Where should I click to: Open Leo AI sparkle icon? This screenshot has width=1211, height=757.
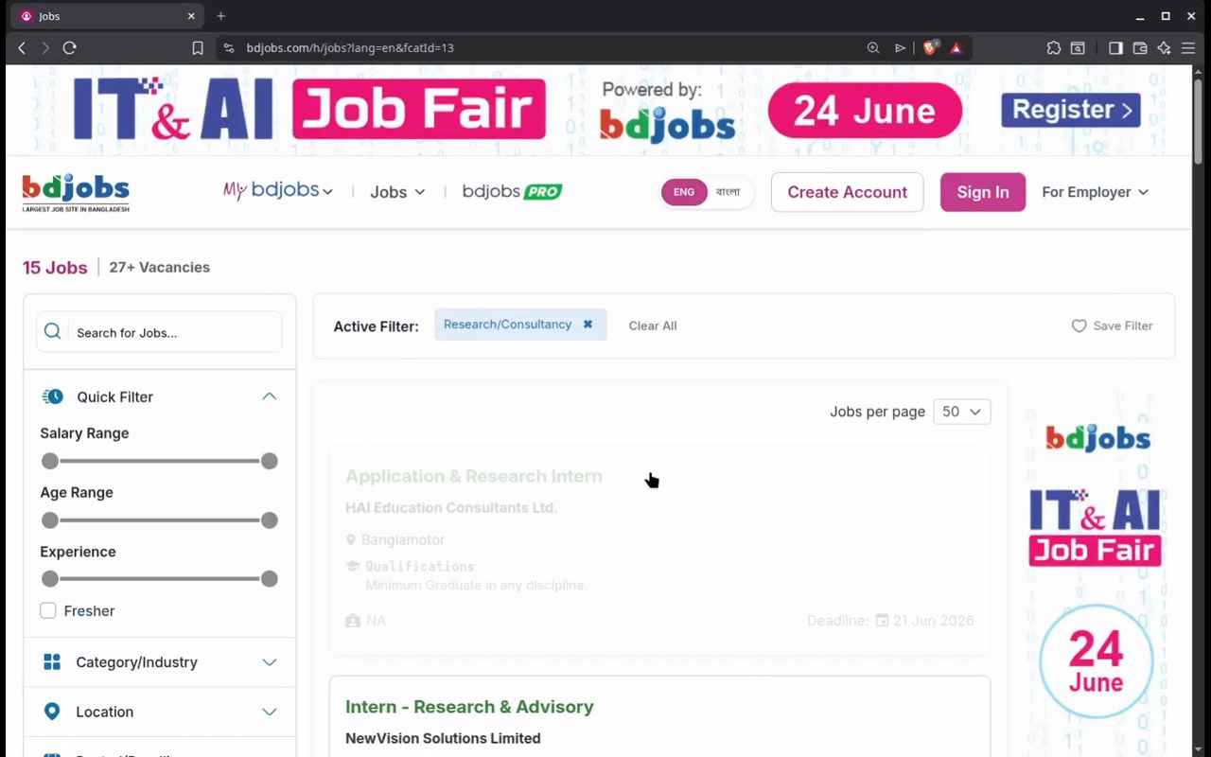point(1164,47)
